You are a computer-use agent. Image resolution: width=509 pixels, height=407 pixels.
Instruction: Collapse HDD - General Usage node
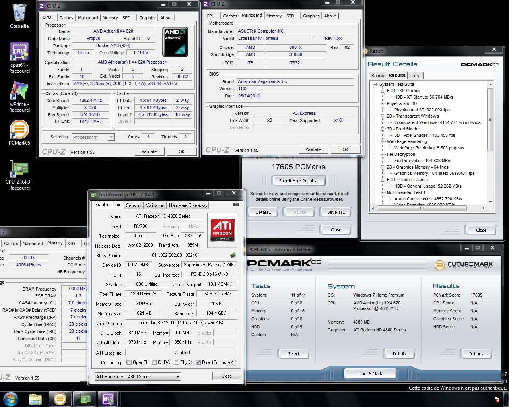pyautogui.click(x=383, y=180)
